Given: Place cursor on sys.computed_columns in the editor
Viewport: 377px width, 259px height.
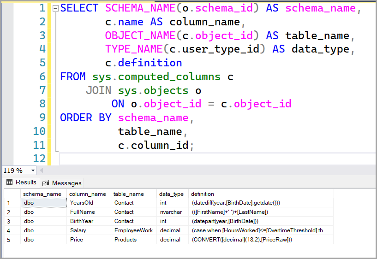Looking at the screenshot, I should click(156, 77).
